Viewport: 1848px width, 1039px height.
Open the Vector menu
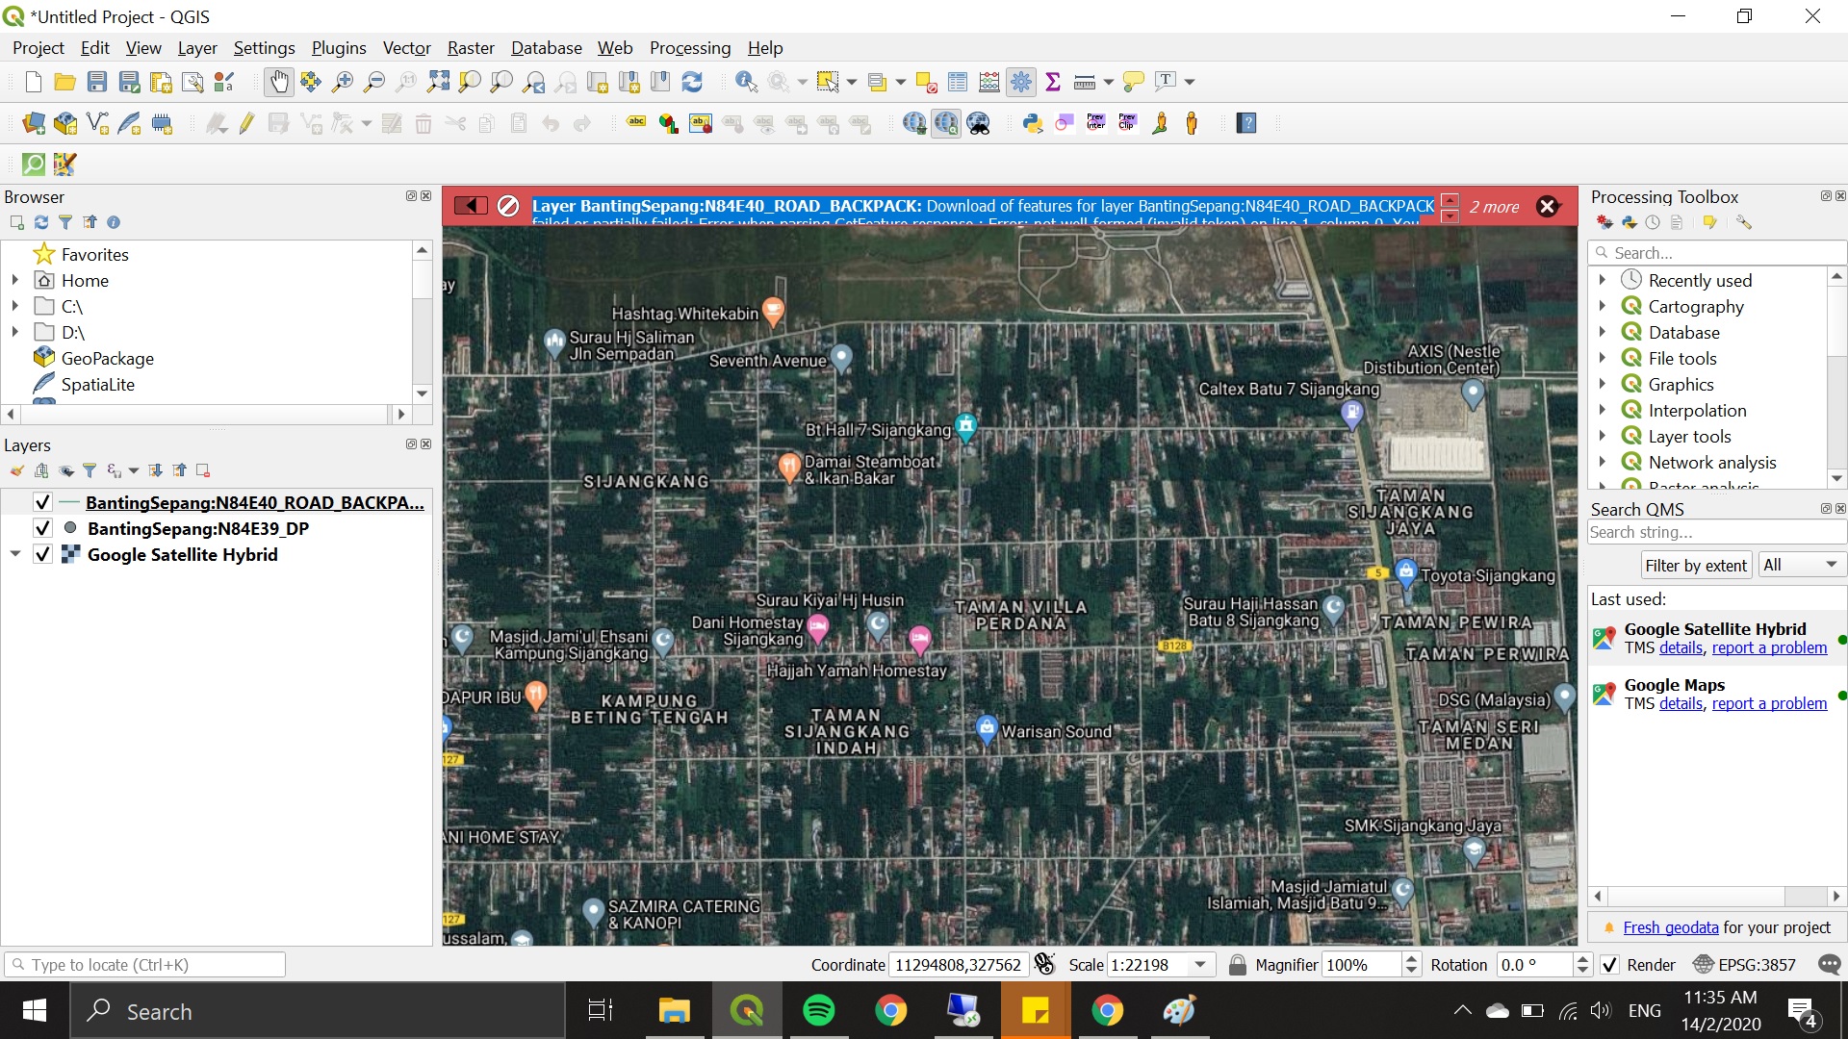click(x=406, y=47)
